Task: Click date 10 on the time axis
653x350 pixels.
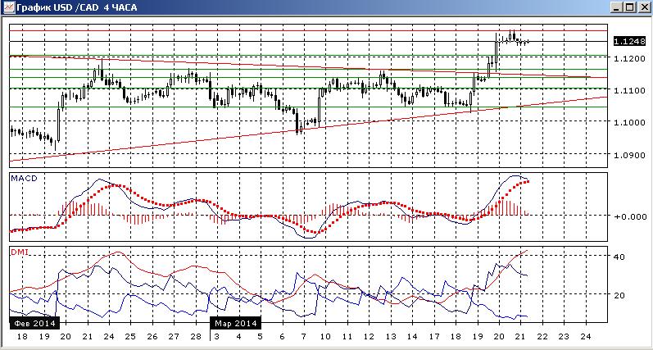Action: coord(325,337)
